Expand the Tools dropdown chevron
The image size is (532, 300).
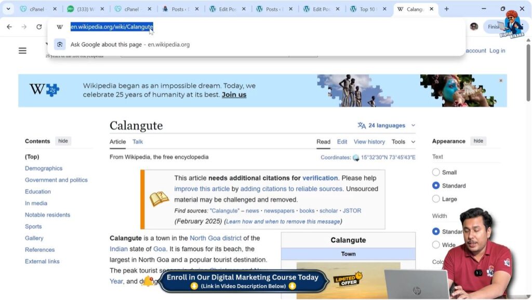(x=413, y=141)
